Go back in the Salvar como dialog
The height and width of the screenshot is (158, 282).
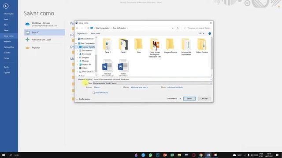pos(77,28)
